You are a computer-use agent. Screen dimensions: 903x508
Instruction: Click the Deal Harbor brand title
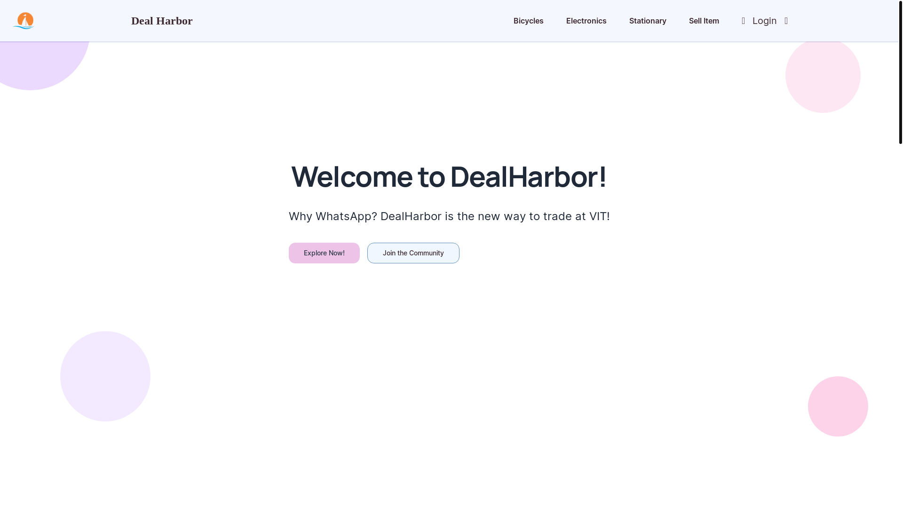coord(162,21)
